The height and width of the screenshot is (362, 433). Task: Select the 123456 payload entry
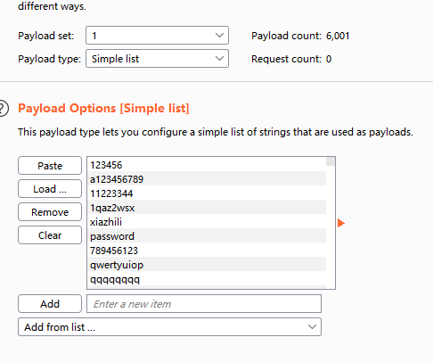[207, 165]
